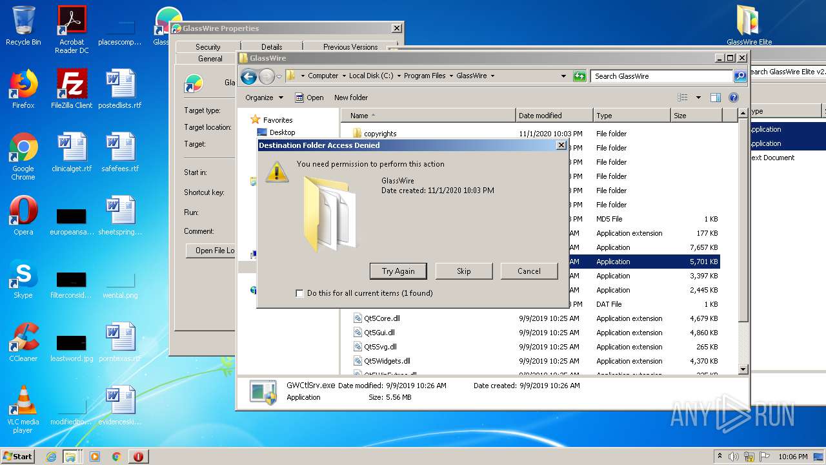Select wental.png desktop file
Viewport: 826px width, 465px height.
coord(120,284)
